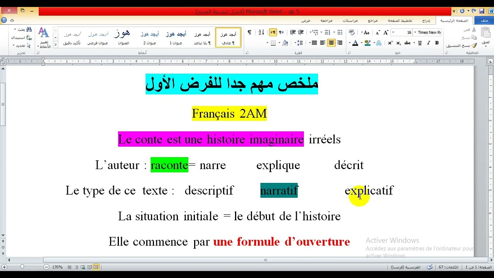Apply the عنوان 1 heading style
Viewport: 494px width, 278px height.
[x=176, y=37]
